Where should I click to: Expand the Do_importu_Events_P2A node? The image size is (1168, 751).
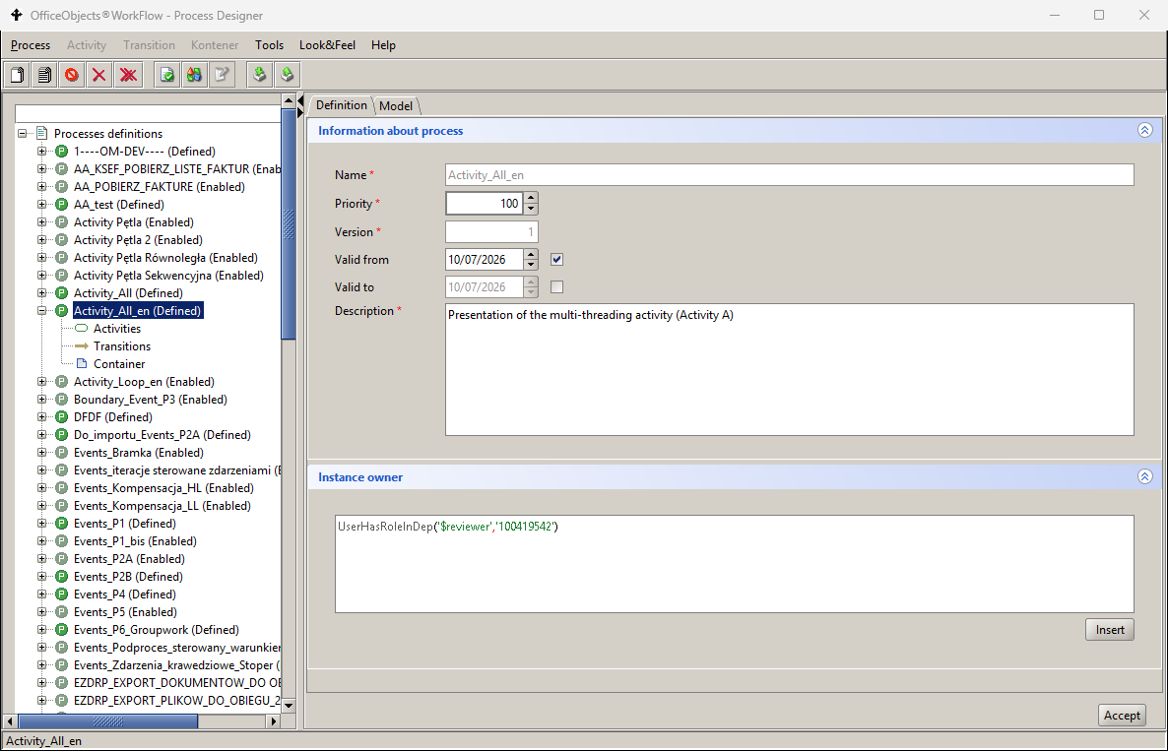[42, 435]
